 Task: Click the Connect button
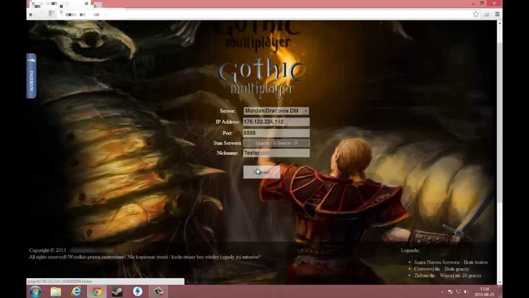[262, 172]
